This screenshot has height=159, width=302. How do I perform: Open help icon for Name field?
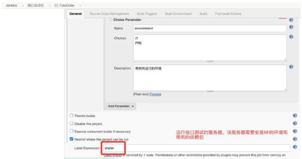[x=291, y=27]
